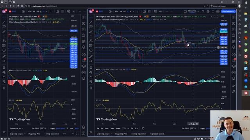Select text tool T in right chart sidebar
The image size is (250, 140).
(91, 36)
